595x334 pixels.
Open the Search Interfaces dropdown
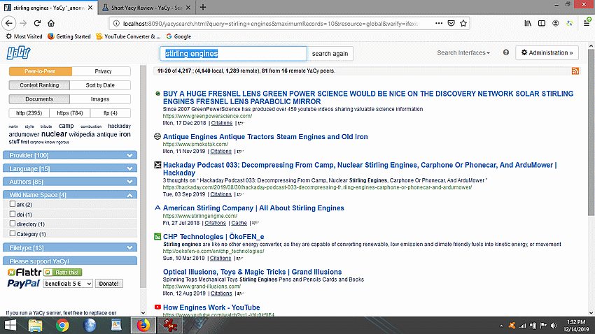pyautogui.click(x=463, y=52)
